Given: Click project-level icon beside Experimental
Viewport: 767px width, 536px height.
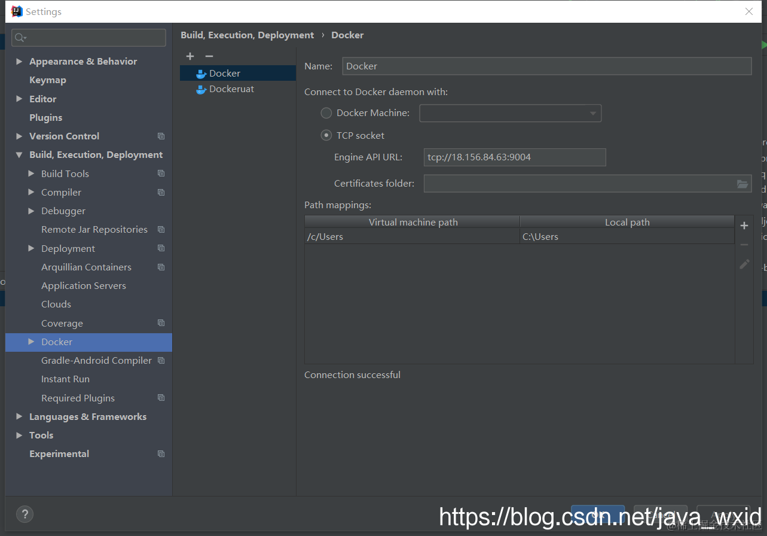Looking at the screenshot, I should pos(161,454).
